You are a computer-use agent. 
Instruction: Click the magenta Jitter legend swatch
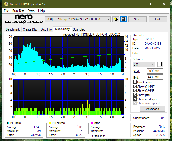(92, 123)
